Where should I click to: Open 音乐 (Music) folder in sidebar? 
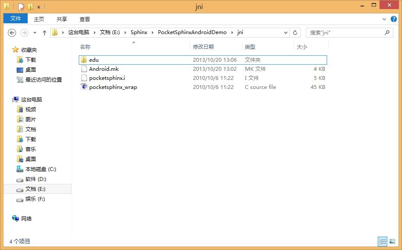coord(31,149)
